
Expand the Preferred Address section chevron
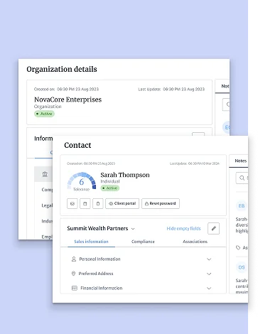coord(209,274)
